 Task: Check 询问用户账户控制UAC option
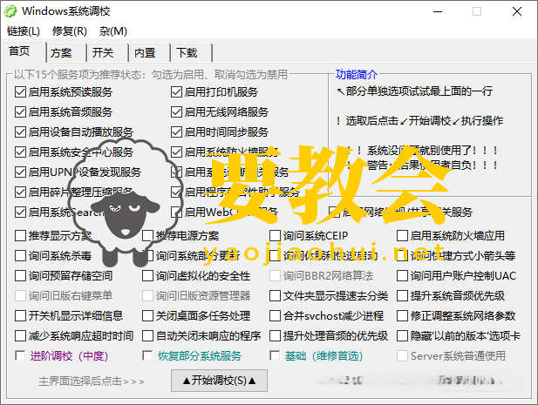[x=403, y=276]
